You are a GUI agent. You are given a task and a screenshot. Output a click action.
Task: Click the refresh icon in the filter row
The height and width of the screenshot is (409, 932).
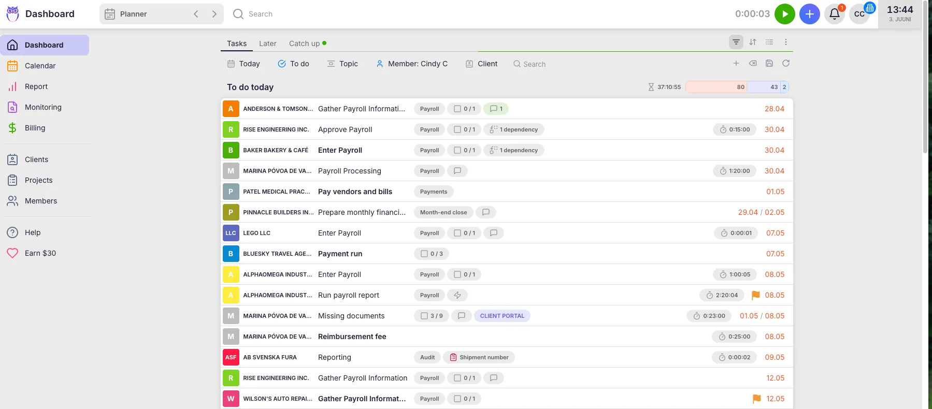point(785,63)
